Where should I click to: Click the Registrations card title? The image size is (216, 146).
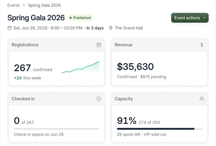click(x=25, y=45)
